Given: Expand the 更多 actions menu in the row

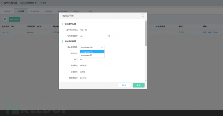Looking at the screenshot, I should 216,32.
